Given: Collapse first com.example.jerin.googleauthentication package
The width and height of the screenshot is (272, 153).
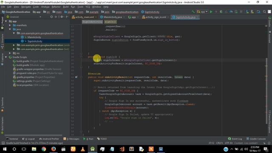Looking at the screenshot, I should [14, 33].
